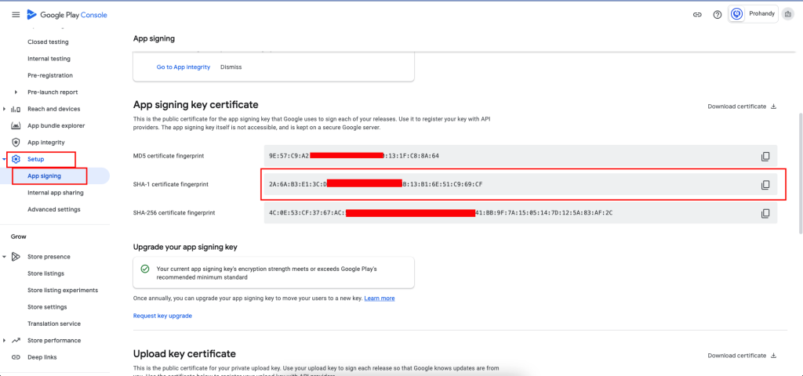Collapse the Store presence section
This screenshot has height=376, width=803.
5,257
